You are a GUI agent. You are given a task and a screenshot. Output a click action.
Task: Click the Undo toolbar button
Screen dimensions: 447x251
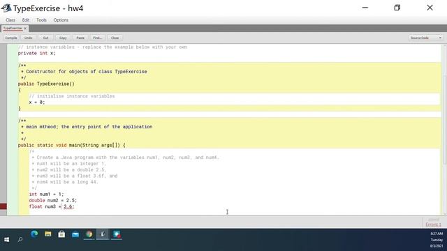[x=28, y=38]
